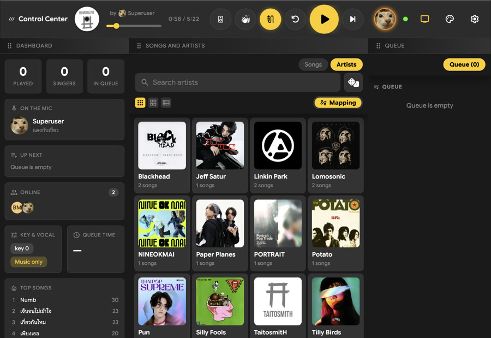
Task: Click the now-playing TaitosmitH album disc
Action: pyautogui.click(x=87, y=19)
